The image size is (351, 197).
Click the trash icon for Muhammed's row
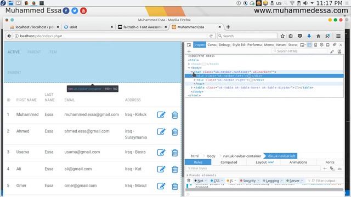[x=175, y=115]
